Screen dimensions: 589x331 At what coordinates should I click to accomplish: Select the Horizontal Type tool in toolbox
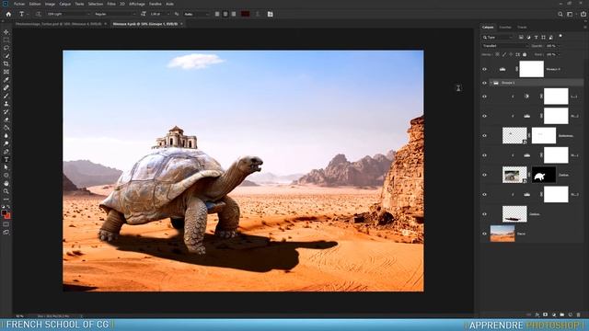click(6, 159)
